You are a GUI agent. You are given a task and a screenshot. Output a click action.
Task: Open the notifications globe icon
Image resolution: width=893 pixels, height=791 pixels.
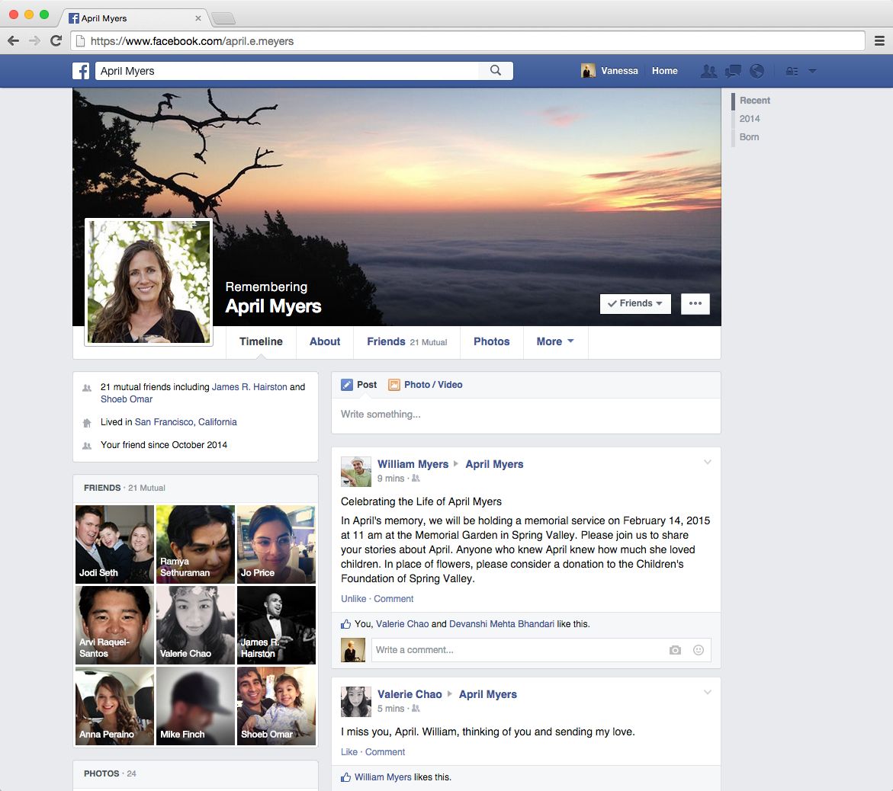point(756,71)
